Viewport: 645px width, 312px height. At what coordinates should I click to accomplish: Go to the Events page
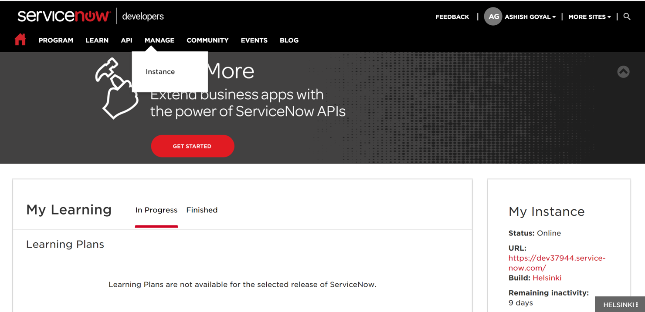point(254,40)
